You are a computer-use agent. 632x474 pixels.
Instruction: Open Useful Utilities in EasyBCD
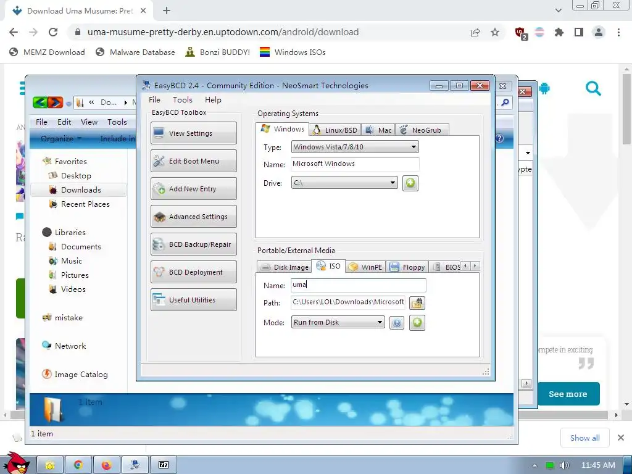tap(193, 300)
